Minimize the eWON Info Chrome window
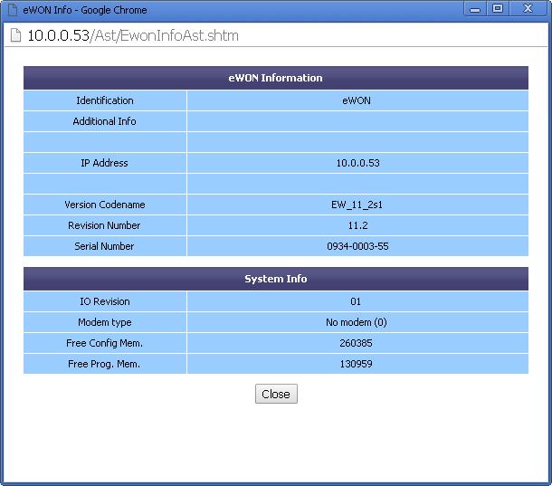 (475, 9)
